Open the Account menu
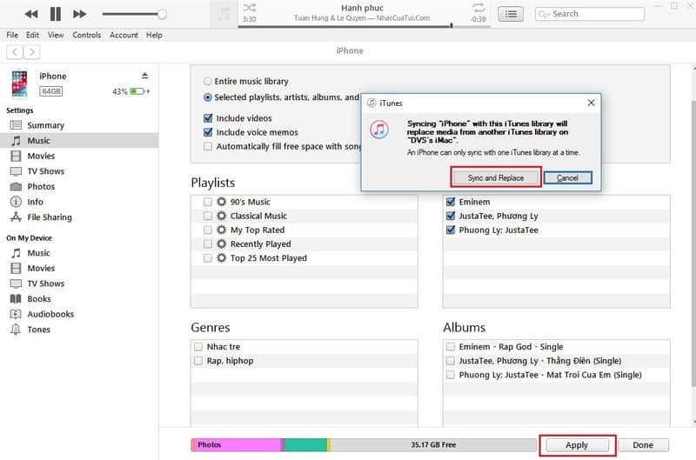This screenshot has width=696, height=460. [124, 35]
